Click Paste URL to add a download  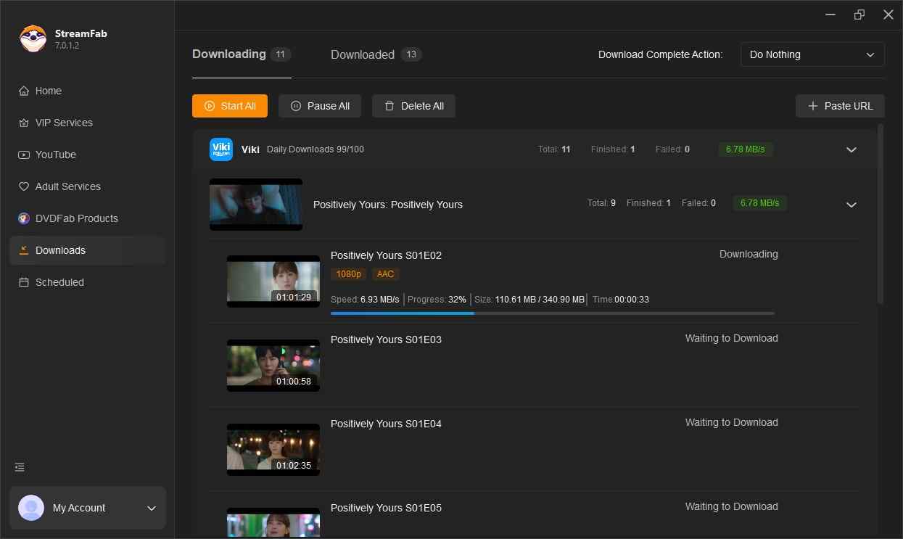(x=840, y=106)
